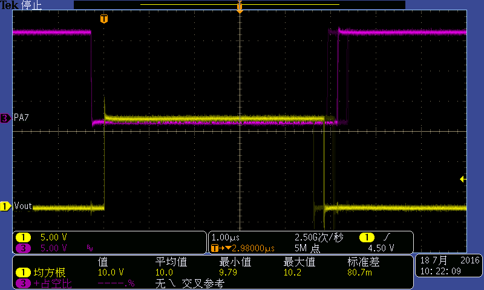Click the standard deviation 80.7m
Image resolution: width=484 pixels, height=290 pixels.
tap(359, 272)
